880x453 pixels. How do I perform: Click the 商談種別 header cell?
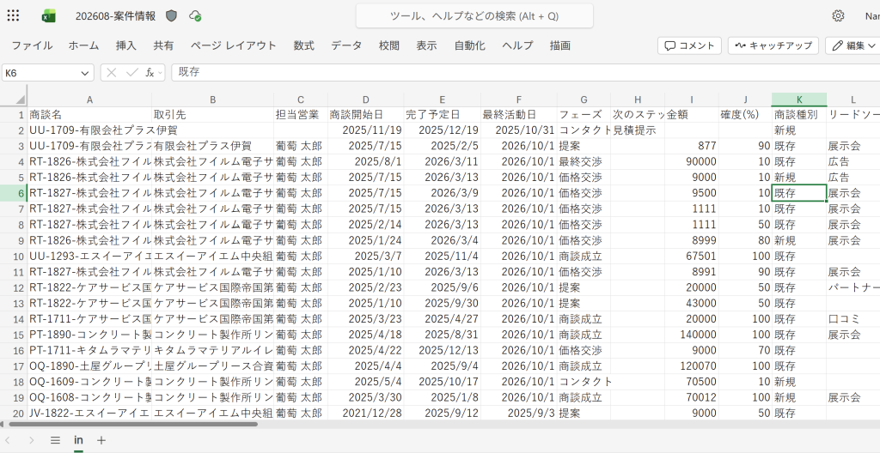799,115
